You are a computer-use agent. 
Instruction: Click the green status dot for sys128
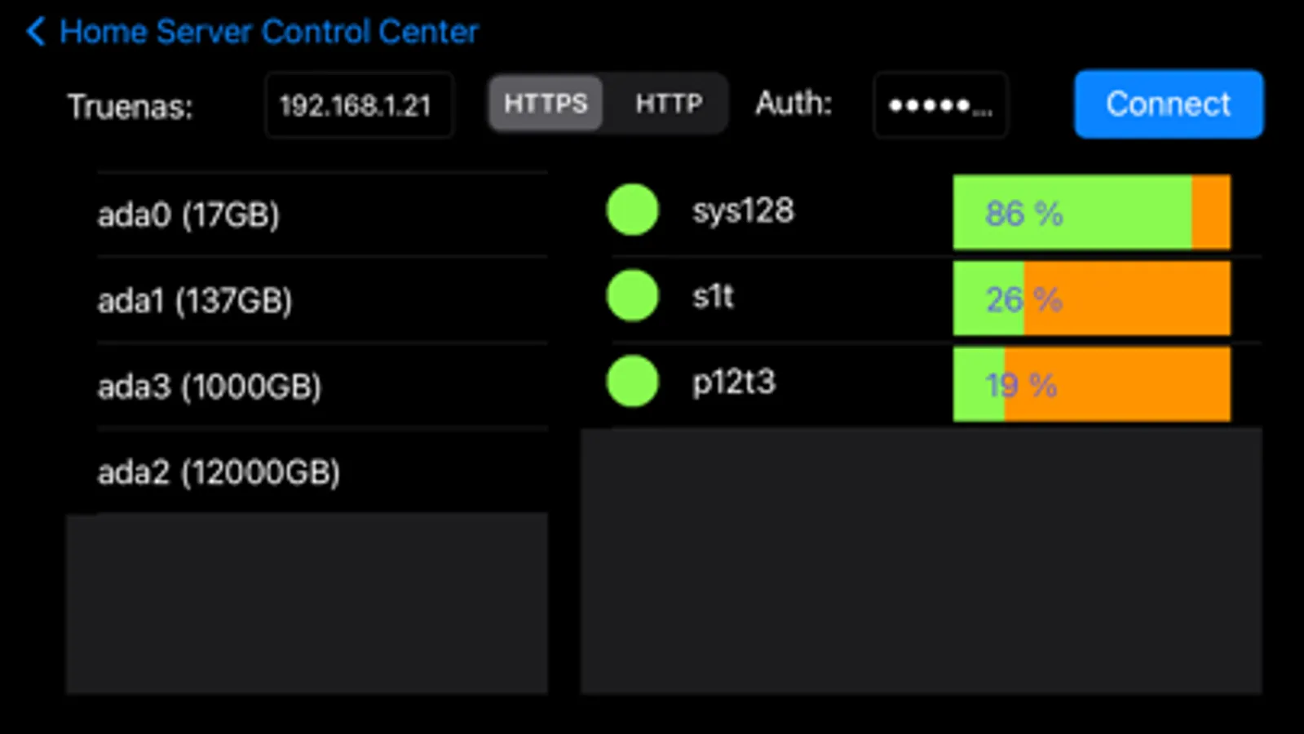pos(632,210)
